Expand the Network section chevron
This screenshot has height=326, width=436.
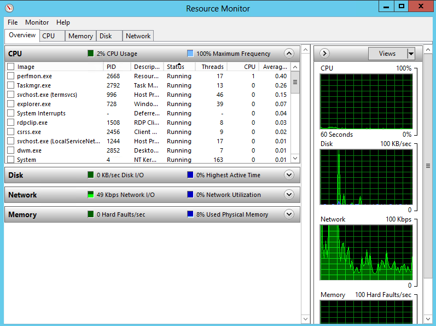289,195
